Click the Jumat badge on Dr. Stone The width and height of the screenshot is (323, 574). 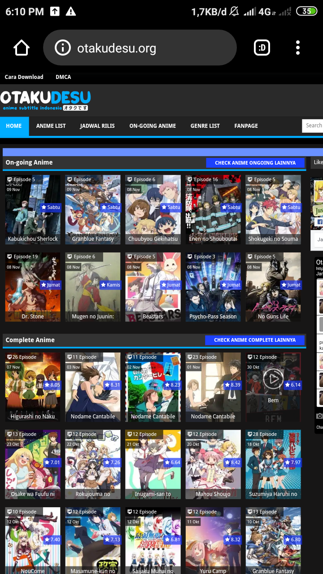[x=50, y=285]
